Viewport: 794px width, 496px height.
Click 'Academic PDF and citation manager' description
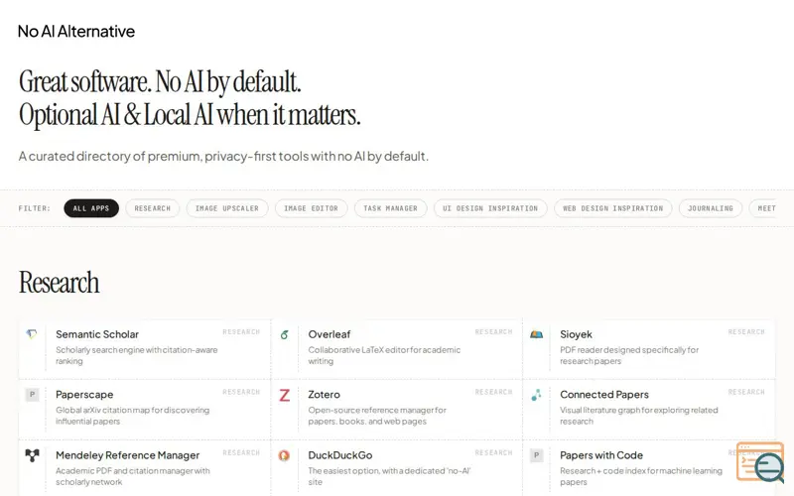(133, 476)
